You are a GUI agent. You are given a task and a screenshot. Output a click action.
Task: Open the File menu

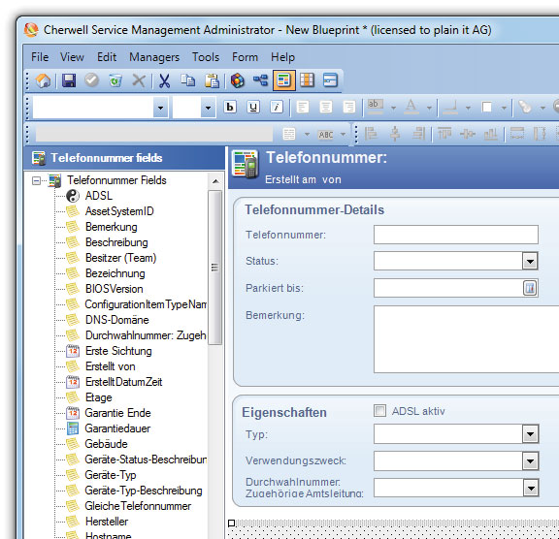pos(40,57)
